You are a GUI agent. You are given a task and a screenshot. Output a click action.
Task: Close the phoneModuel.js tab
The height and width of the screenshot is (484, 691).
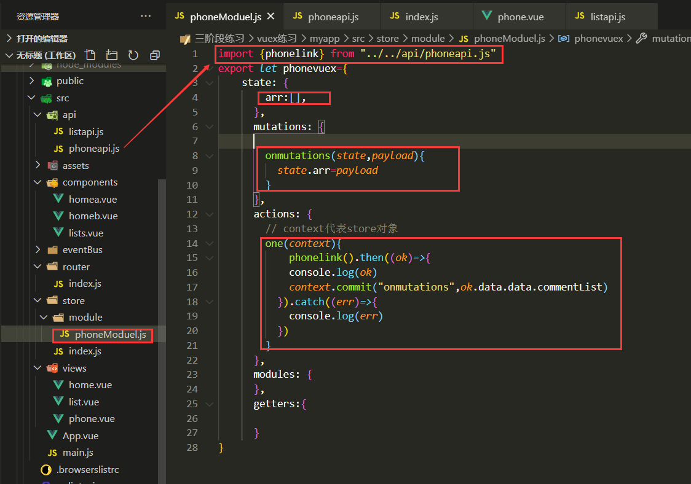coord(270,17)
